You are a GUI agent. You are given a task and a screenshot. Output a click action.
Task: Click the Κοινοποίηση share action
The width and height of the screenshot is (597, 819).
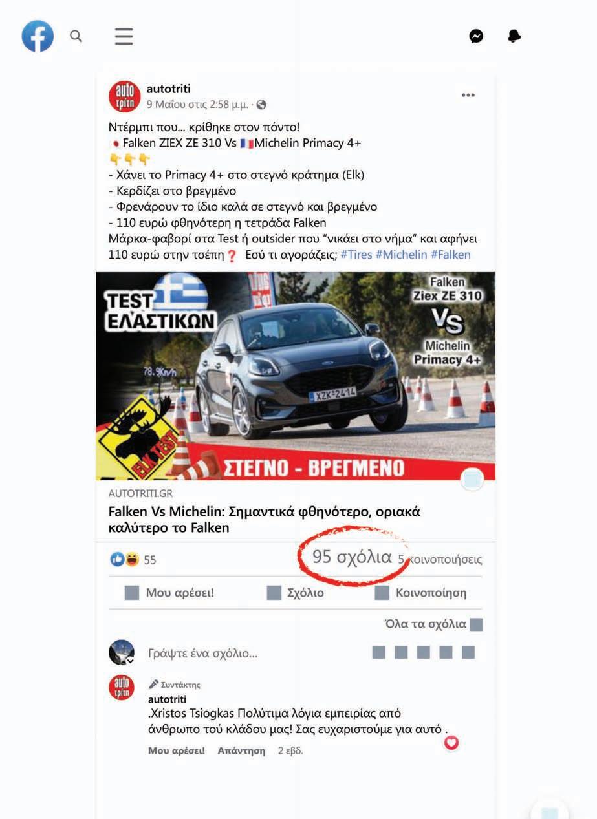click(x=420, y=593)
